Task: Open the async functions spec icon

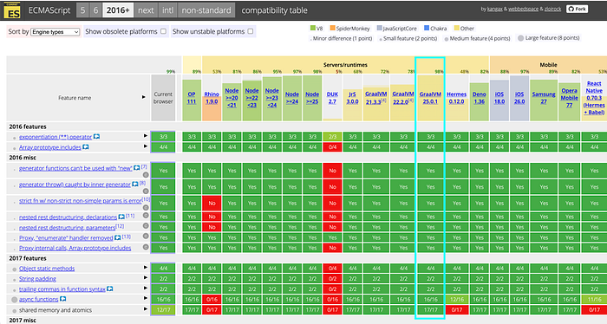Action: (x=63, y=299)
